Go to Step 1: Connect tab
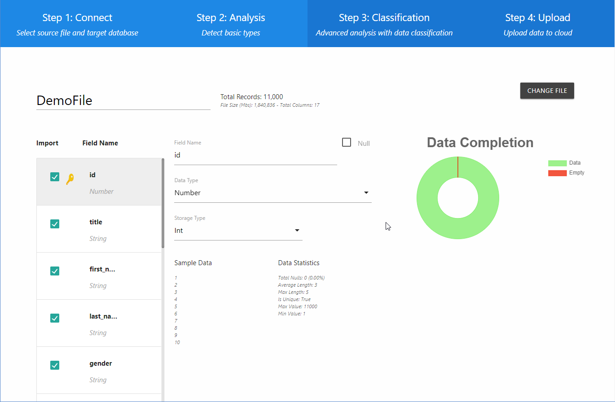The width and height of the screenshot is (615, 402). point(77,24)
